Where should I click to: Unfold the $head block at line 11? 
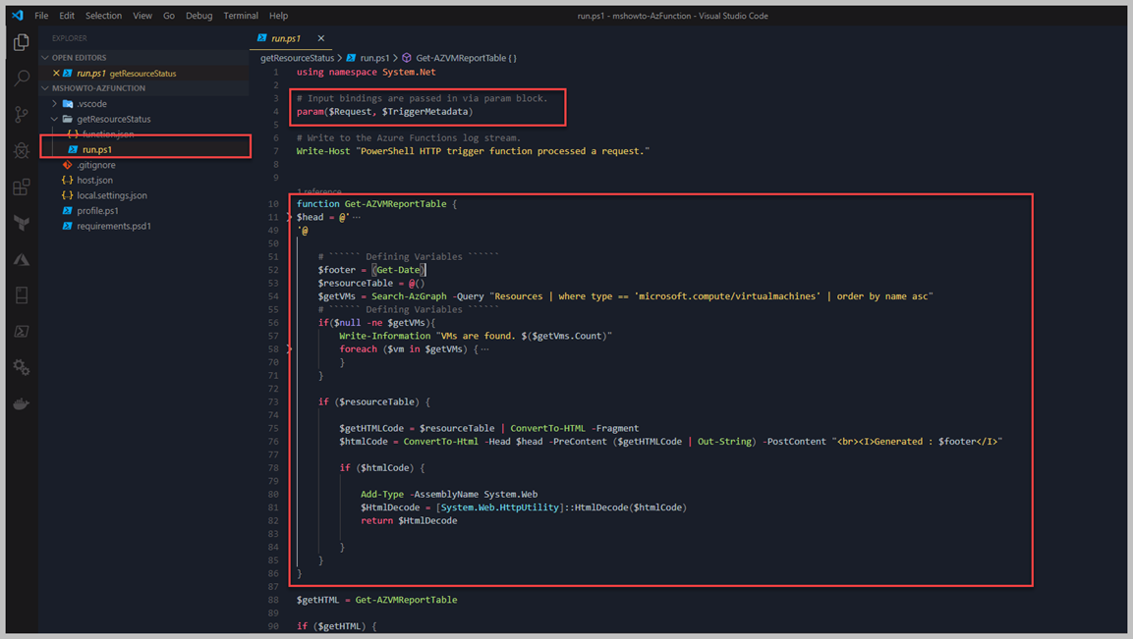coord(290,217)
